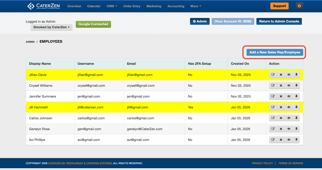Click the CaterZen logo
The height and width of the screenshot is (170, 322).
[43, 6]
